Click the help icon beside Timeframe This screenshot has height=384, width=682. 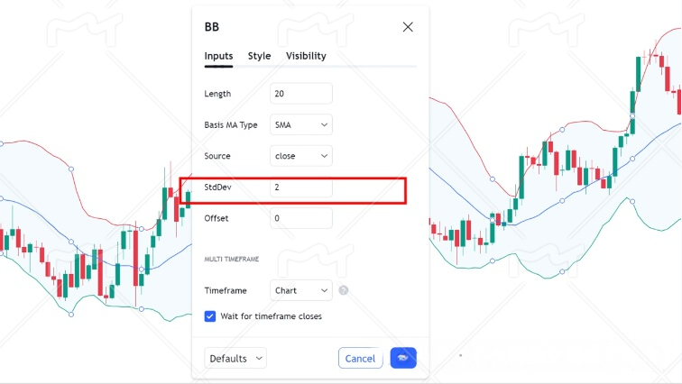343,290
